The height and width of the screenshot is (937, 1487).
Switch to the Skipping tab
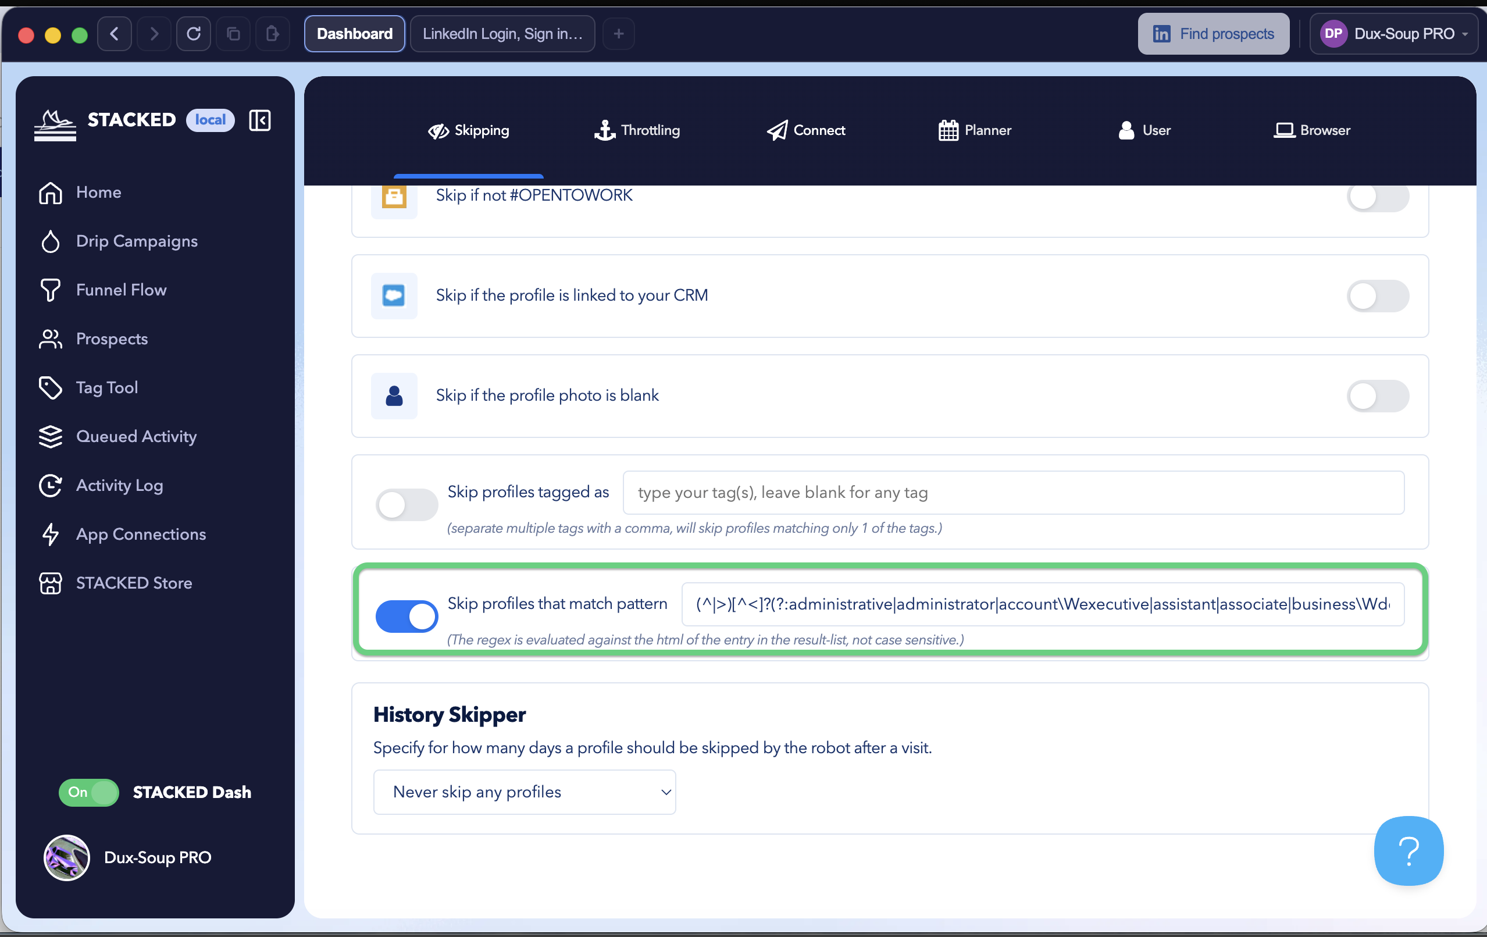point(469,130)
